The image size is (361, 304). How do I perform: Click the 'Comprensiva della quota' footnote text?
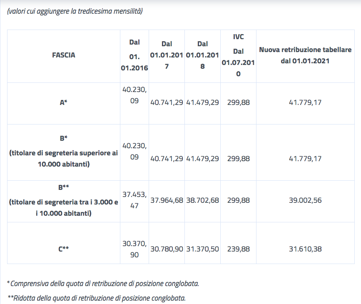pyautogui.click(x=103, y=284)
